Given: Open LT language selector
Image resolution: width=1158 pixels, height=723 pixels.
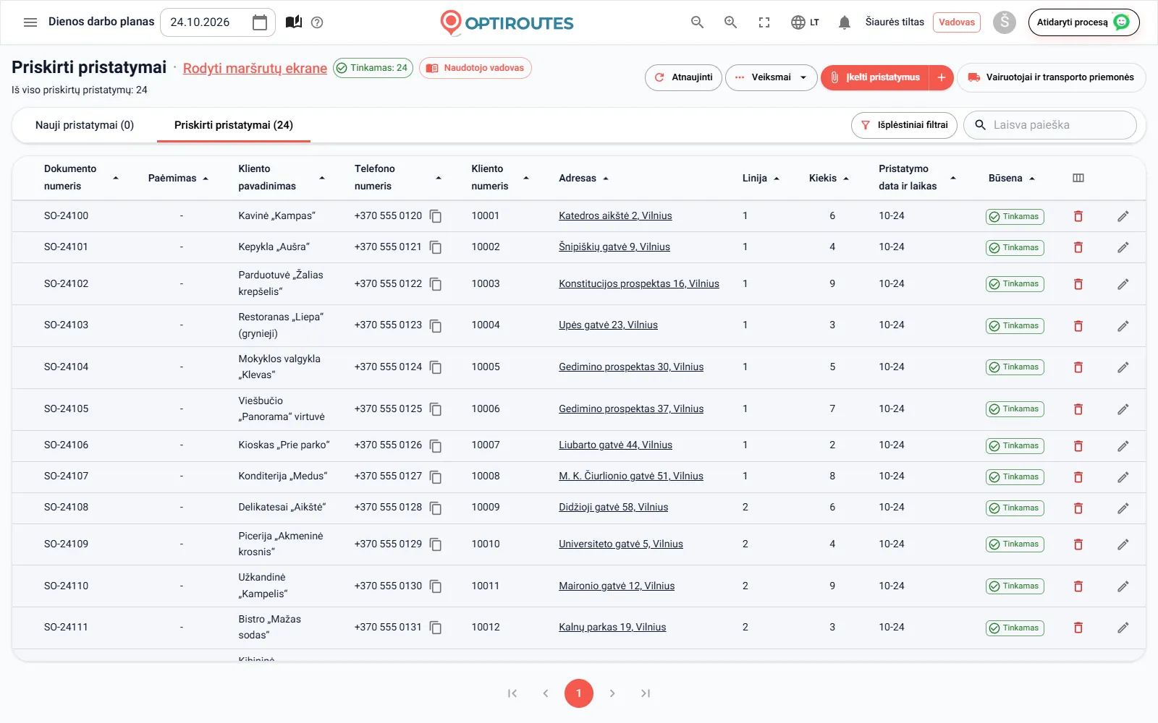Looking at the screenshot, I should 805,22.
